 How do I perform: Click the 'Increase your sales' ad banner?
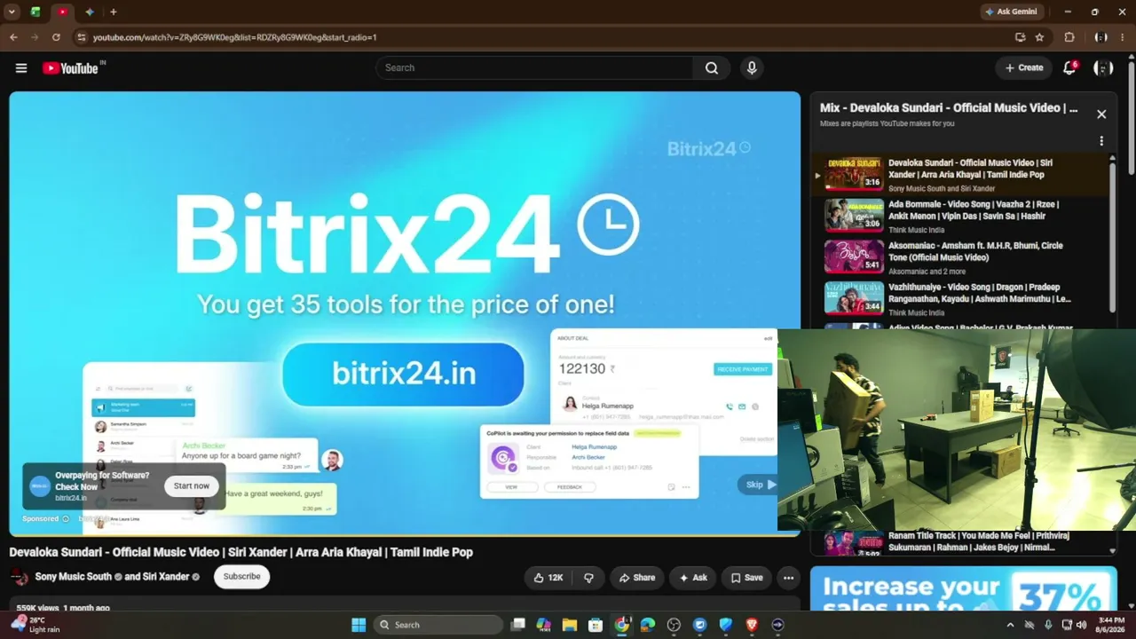point(963,590)
